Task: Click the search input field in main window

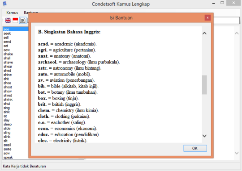Action: (x=227, y=21)
